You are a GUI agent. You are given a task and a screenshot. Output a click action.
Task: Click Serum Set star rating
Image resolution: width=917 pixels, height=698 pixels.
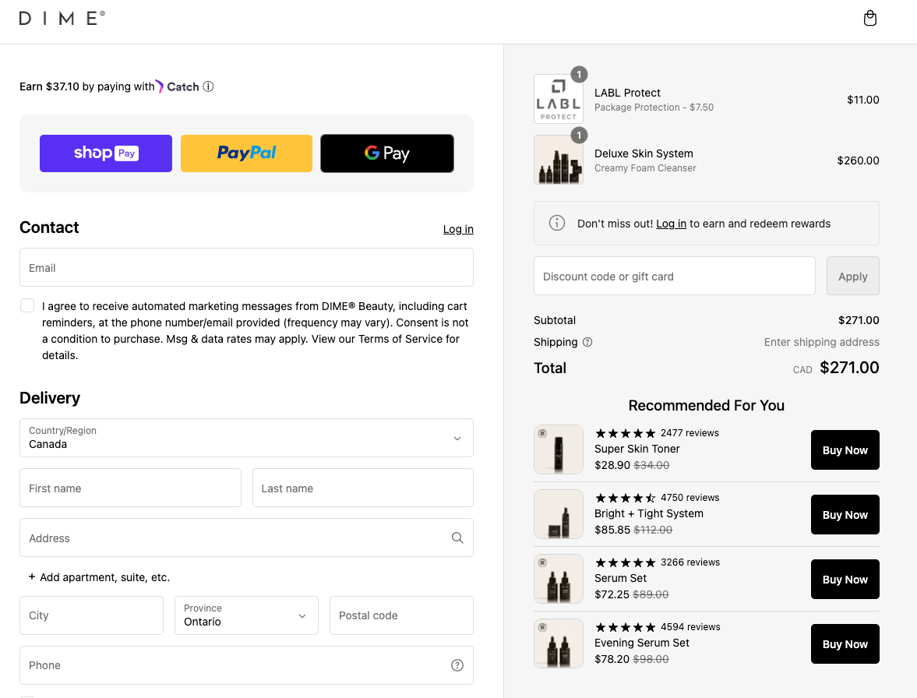[x=625, y=562]
